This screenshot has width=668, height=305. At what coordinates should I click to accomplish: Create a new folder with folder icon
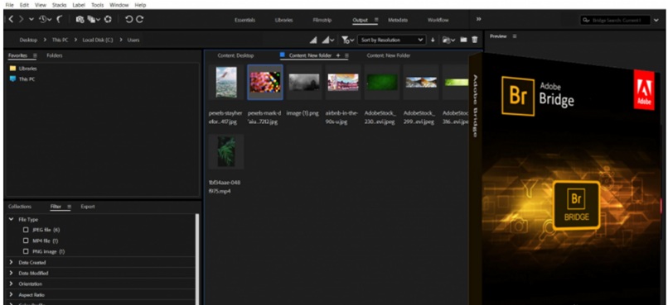(x=463, y=40)
